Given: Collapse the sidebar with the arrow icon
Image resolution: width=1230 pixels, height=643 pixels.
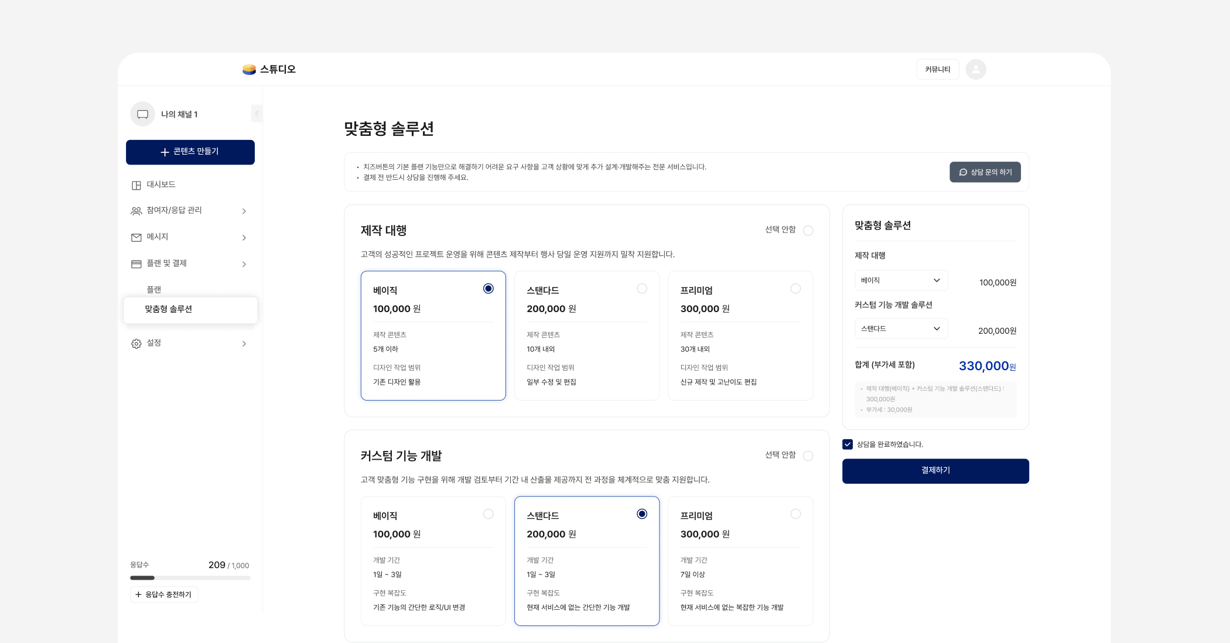Looking at the screenshot, I should (257, 114).
